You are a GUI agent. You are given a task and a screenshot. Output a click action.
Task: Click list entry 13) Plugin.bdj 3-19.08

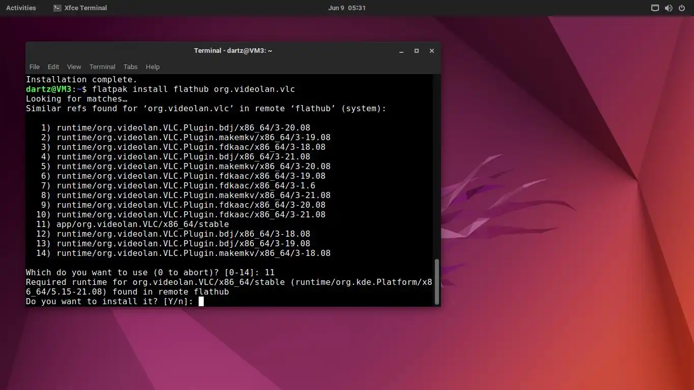(x=173, y=244)
